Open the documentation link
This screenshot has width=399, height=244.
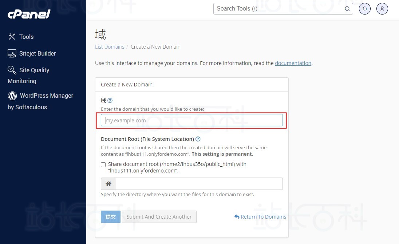[293, 63]
